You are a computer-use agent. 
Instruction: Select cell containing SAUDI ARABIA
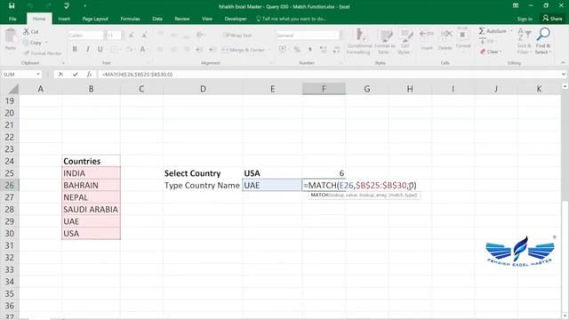(91, 210)
